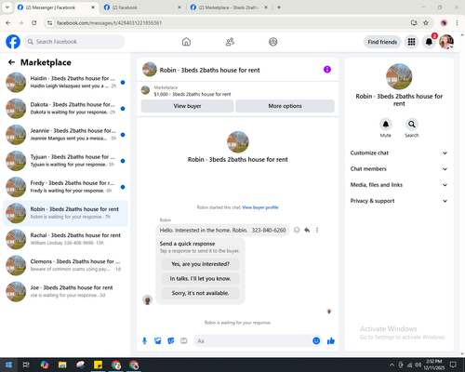Screen dimensions: 465x372
Task: Send a thumbs-up like
Action: (331, 341)
